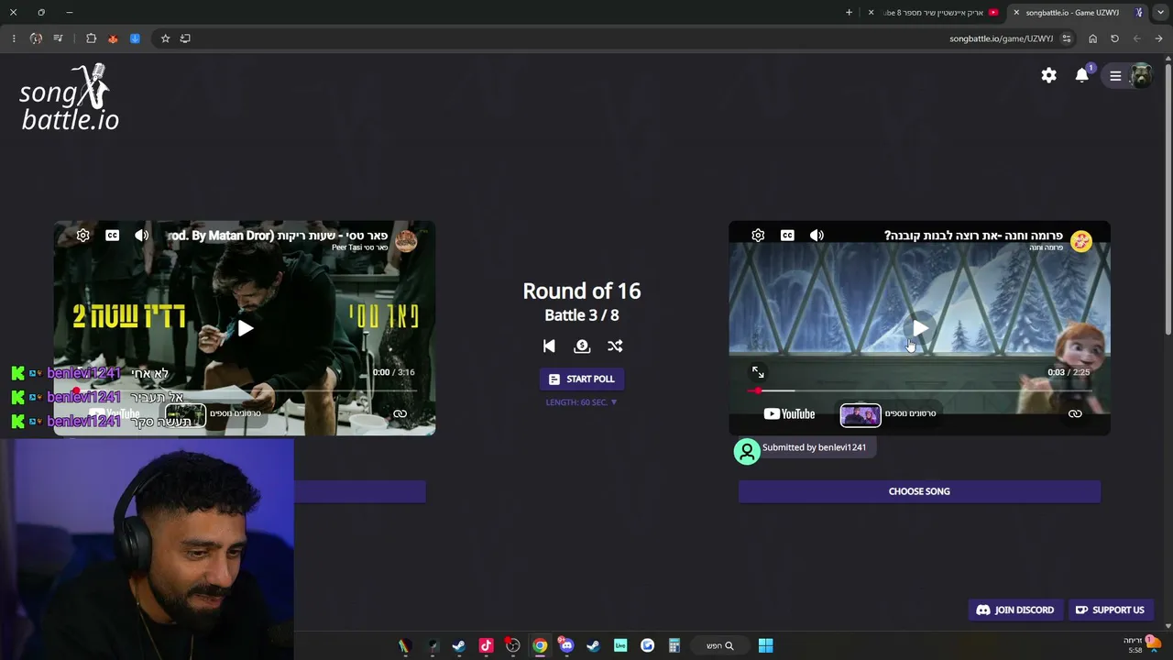This screenshot has height=660, width=1173.
Task: Open the Live app on taskbar
Action: pos(620,645)
